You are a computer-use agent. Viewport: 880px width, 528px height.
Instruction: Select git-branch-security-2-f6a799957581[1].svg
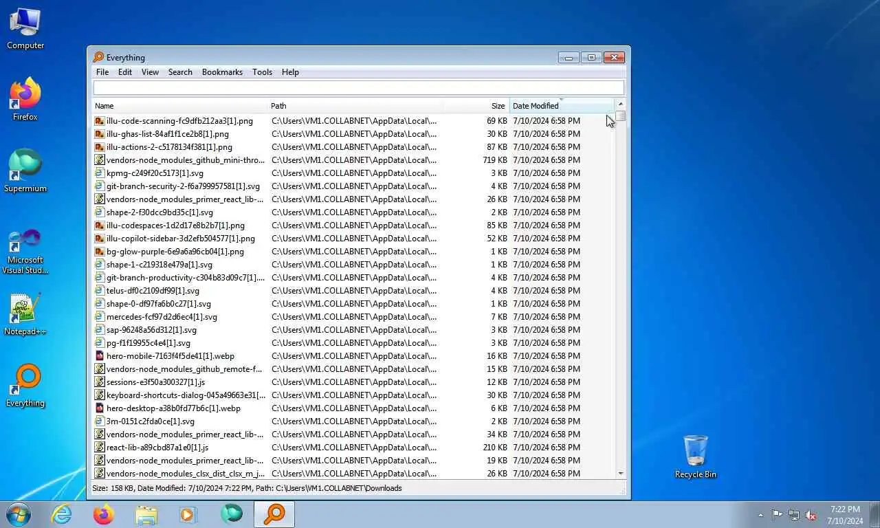click(183, 186)
